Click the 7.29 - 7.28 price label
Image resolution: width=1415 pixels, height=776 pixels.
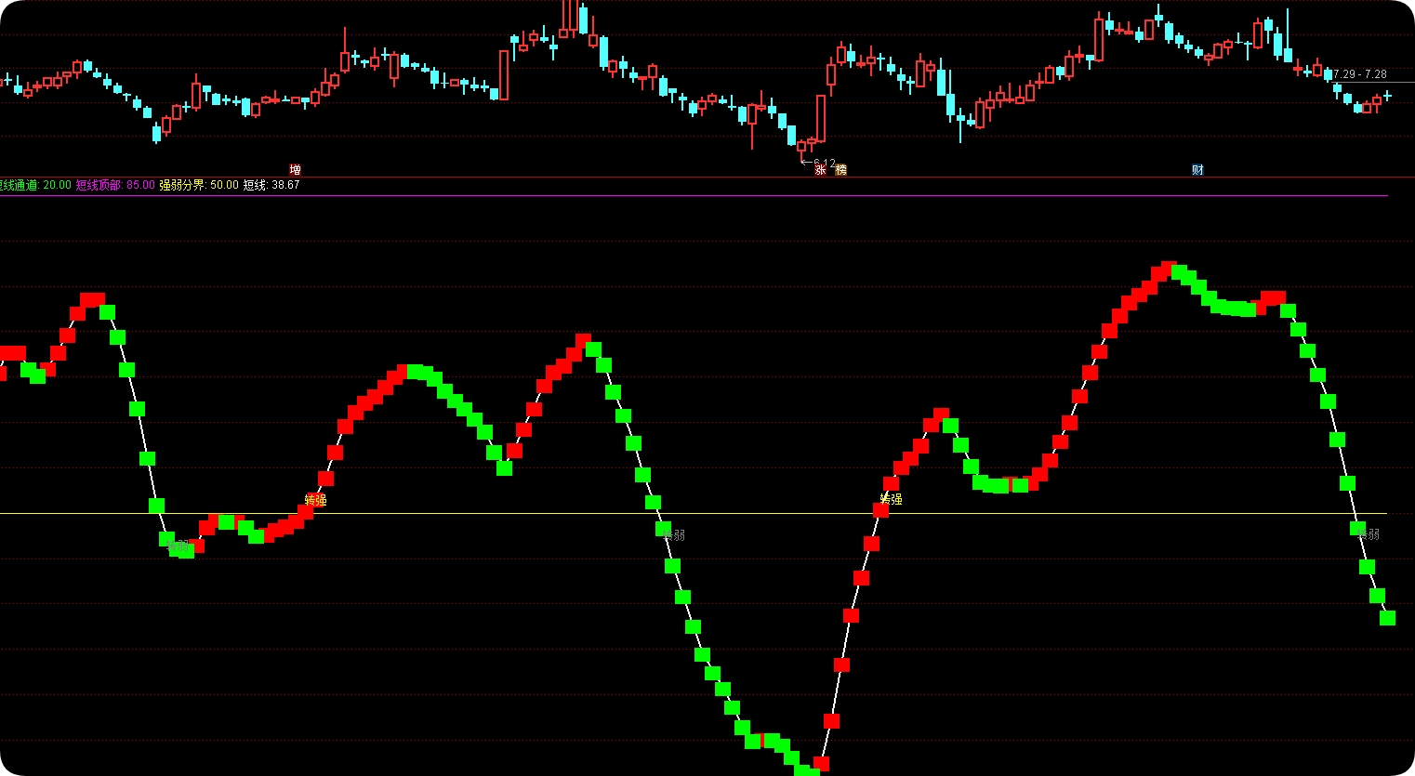(1359, 74)
